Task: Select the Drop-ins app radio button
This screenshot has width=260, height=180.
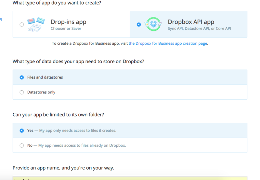Action: (x=21, y=25)
